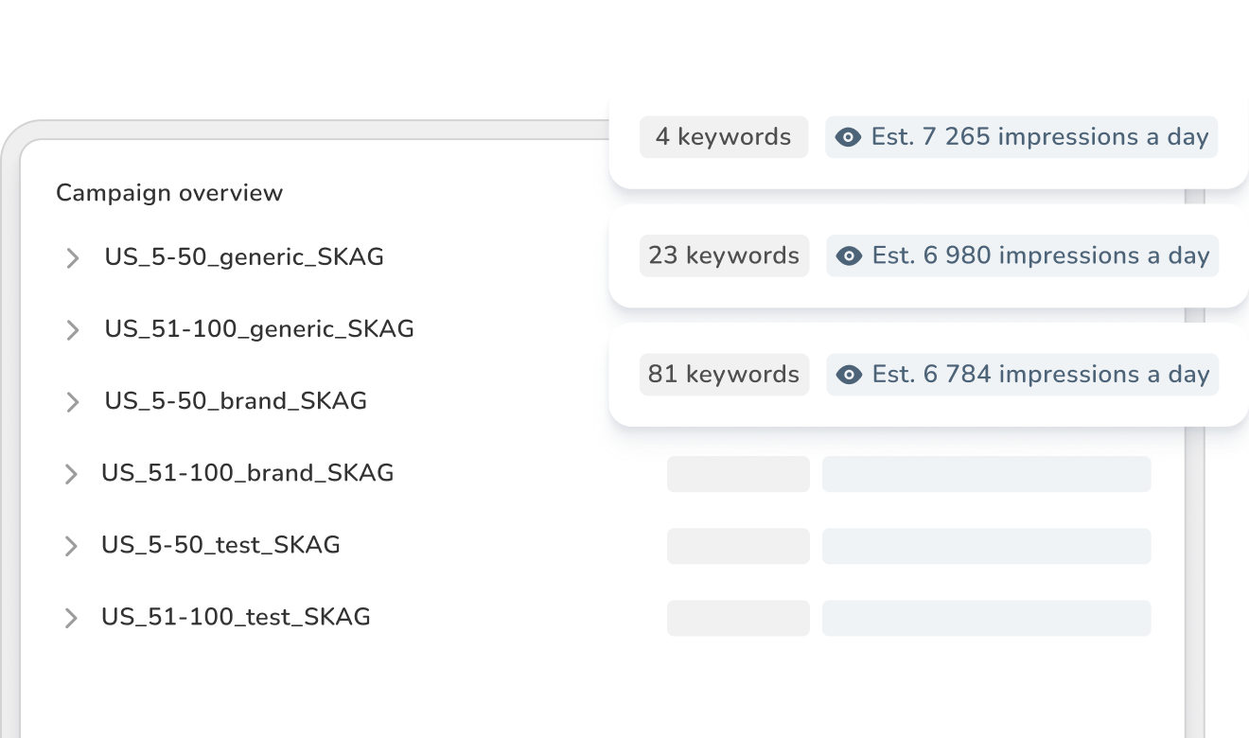Toggle visibility for US_5-50_brand_SKAG estimates

click(x=847, y=375)
